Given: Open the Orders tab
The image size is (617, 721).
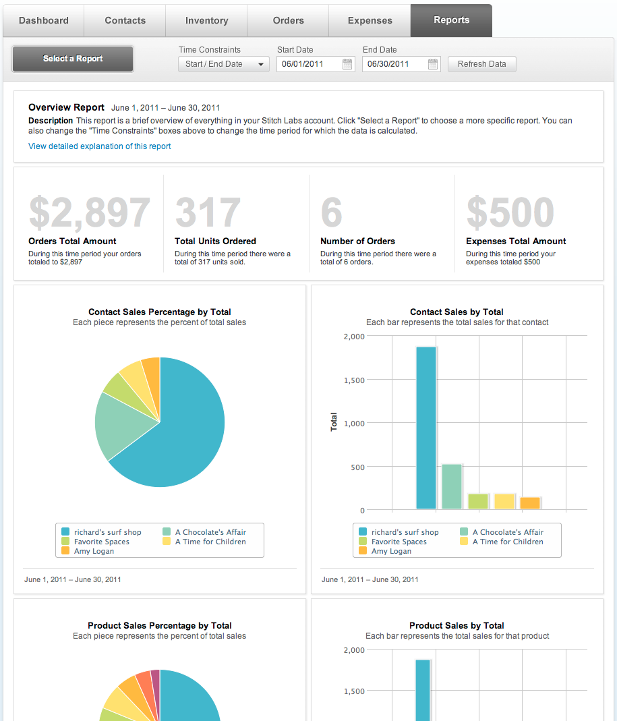Looking at the screenshot, I should (289, 21).
